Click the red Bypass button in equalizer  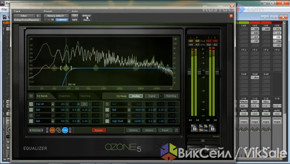pos(99,130)
